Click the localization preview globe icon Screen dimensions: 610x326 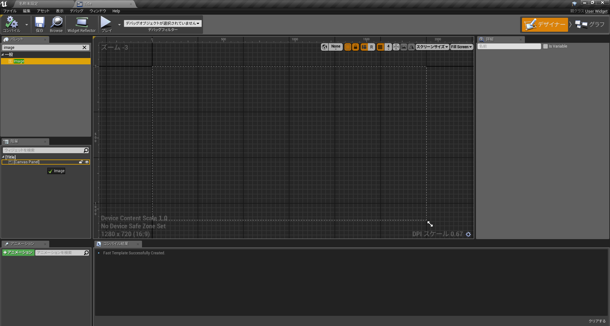pos(324,47)
